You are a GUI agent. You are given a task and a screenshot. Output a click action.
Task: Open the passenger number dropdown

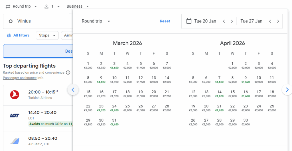click(52, 7)
